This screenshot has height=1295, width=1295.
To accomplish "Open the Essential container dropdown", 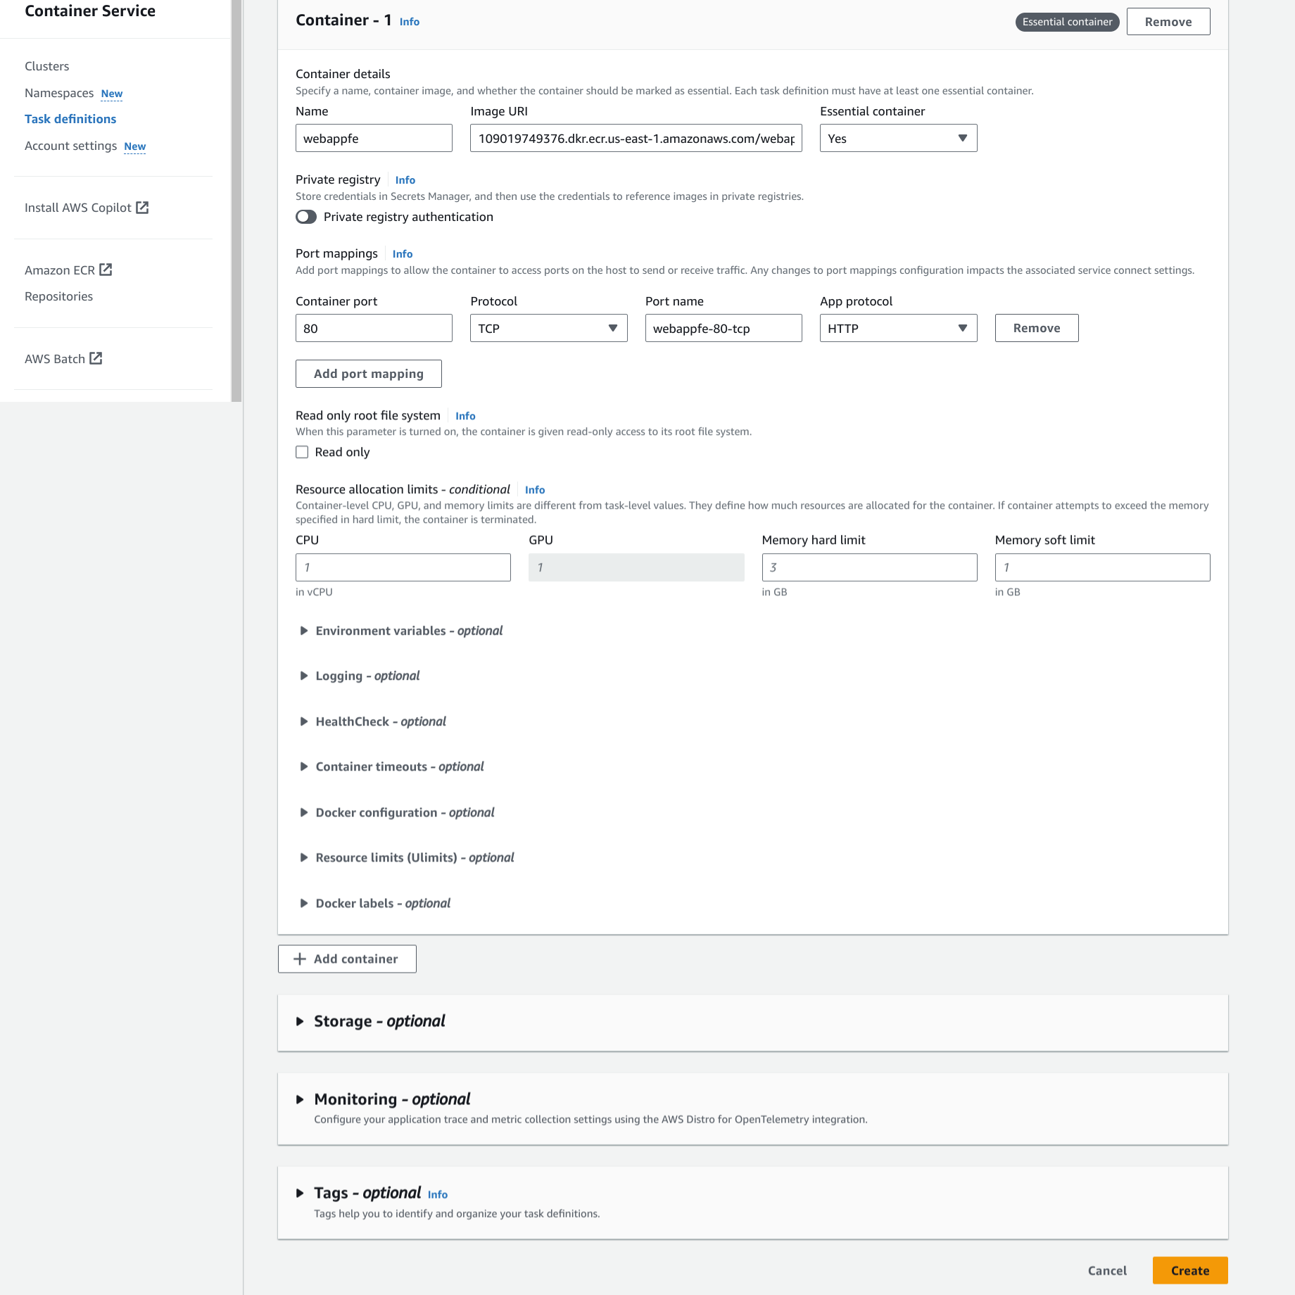I will tap(897, 139).
